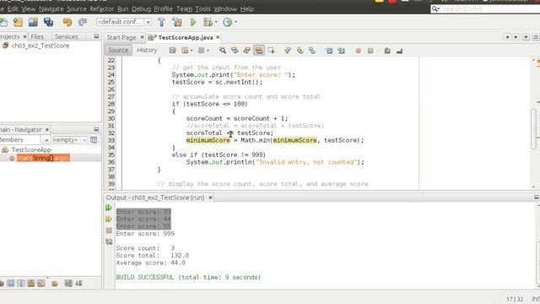This screenshot has width=540, height=304.
Task: Click the Stop Macro Recording icon
Action: tap(370, 51)
